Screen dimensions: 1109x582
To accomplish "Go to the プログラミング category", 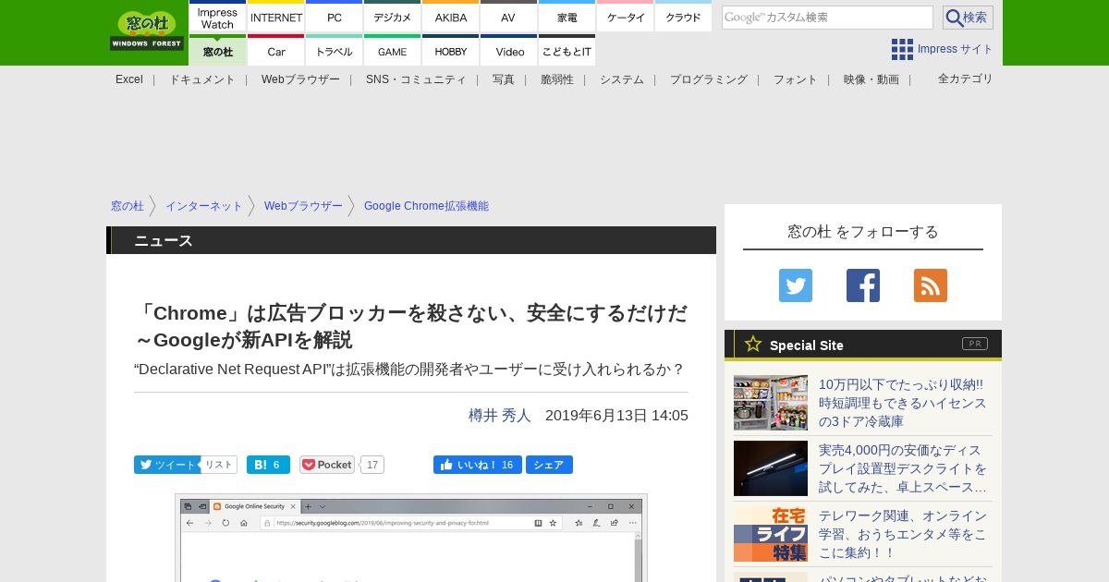I will click(709, 79).
